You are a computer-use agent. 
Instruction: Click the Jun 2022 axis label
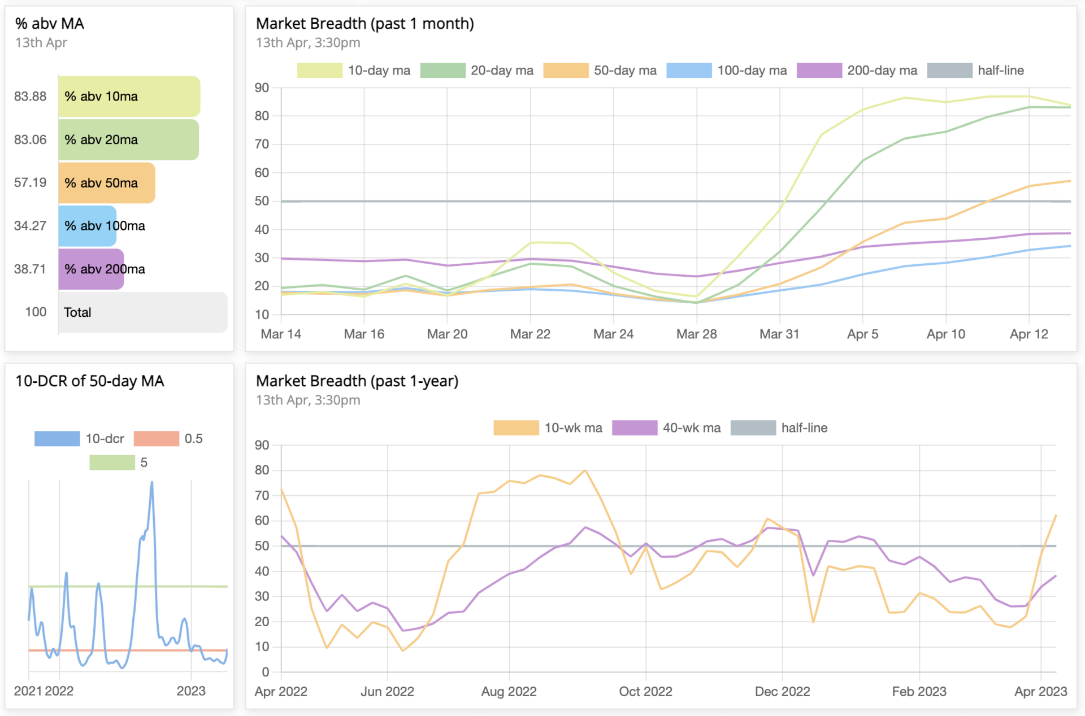click(x=387, y=692)
